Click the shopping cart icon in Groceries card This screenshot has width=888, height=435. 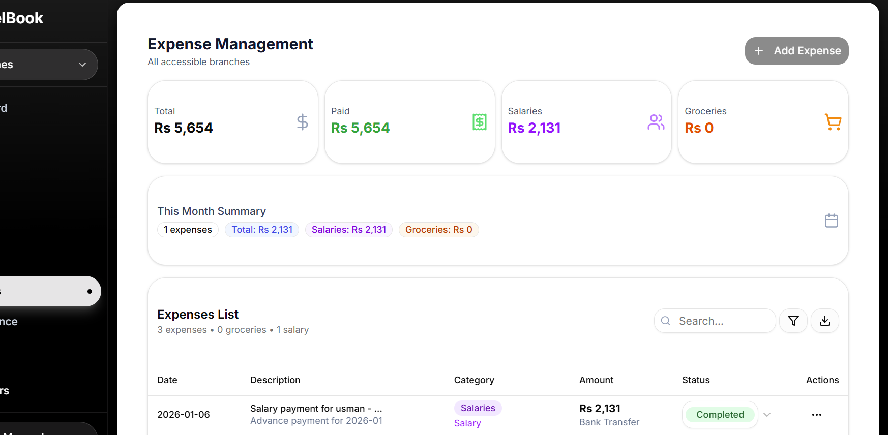tap(833, 122)
